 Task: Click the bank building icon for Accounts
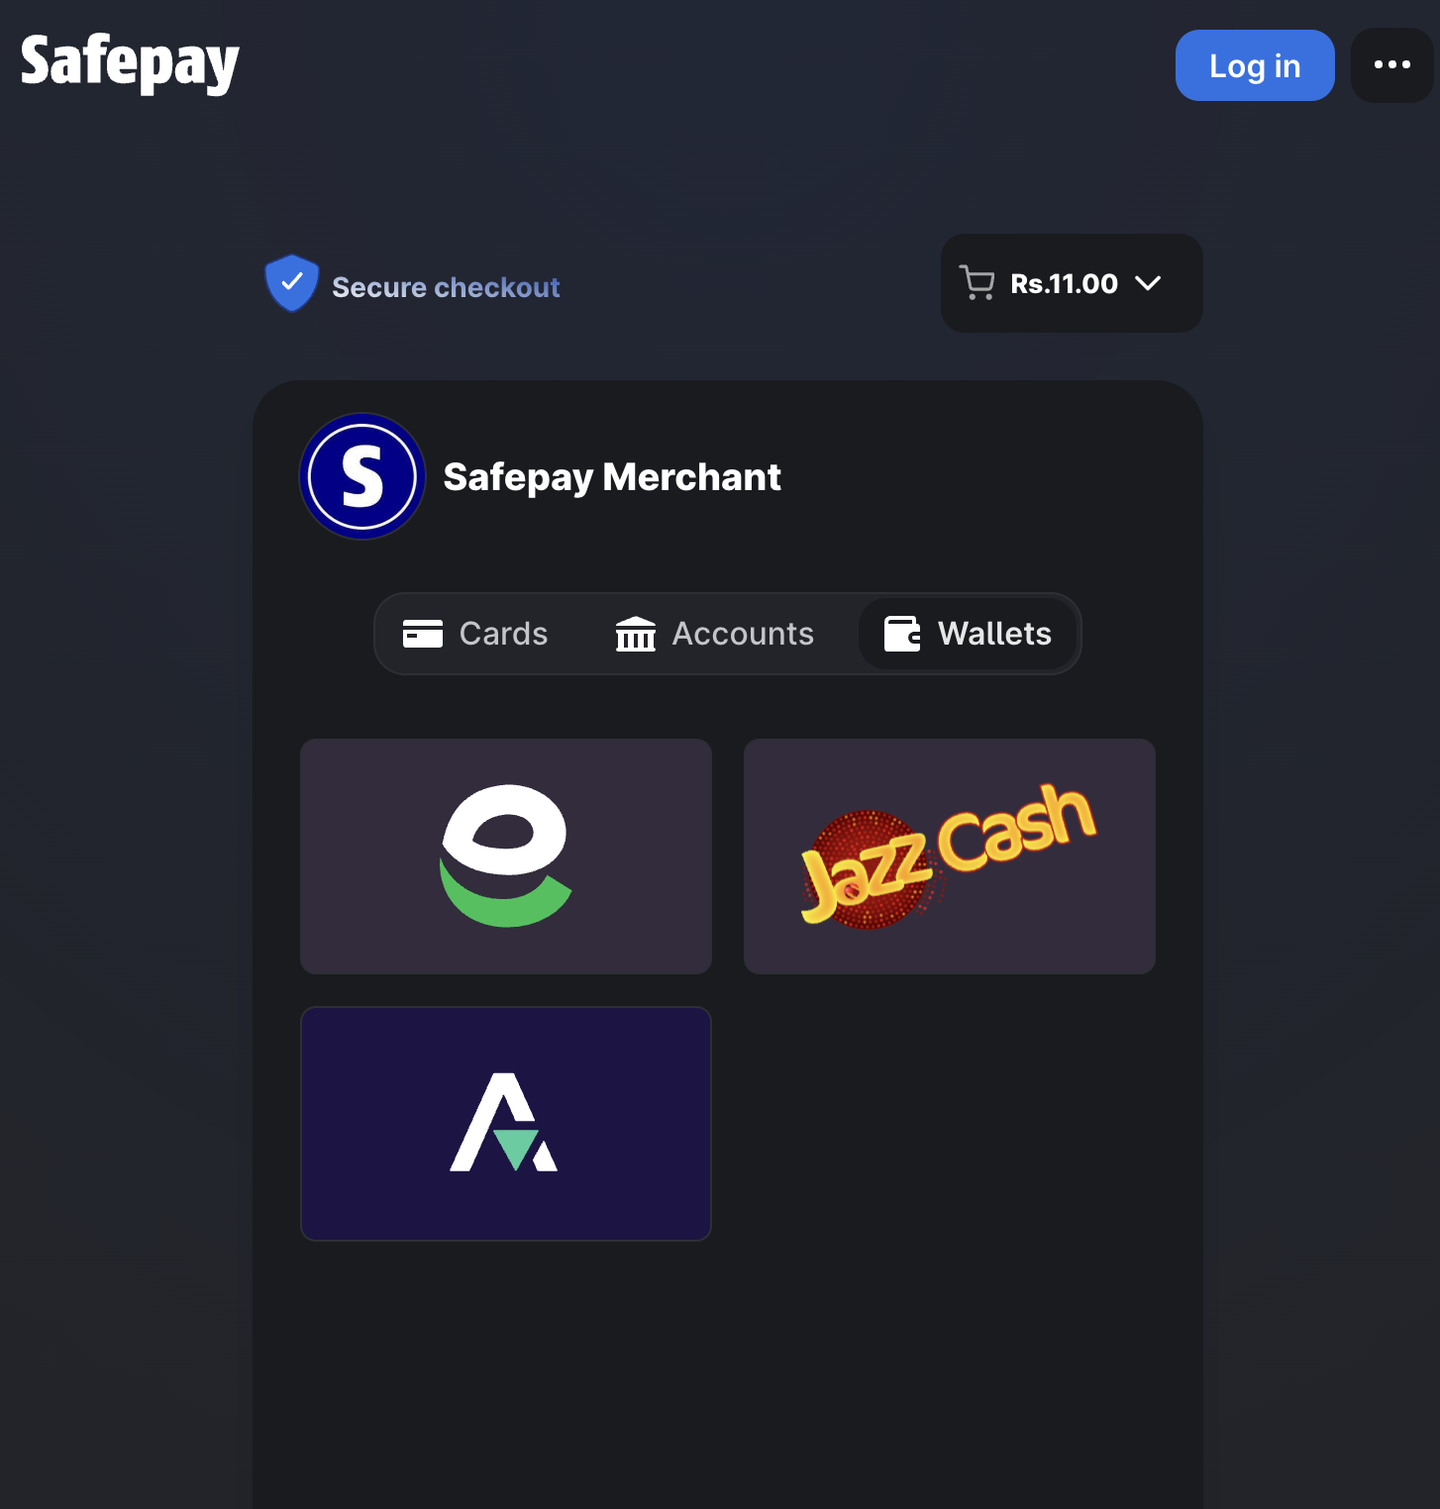(636, 634)
